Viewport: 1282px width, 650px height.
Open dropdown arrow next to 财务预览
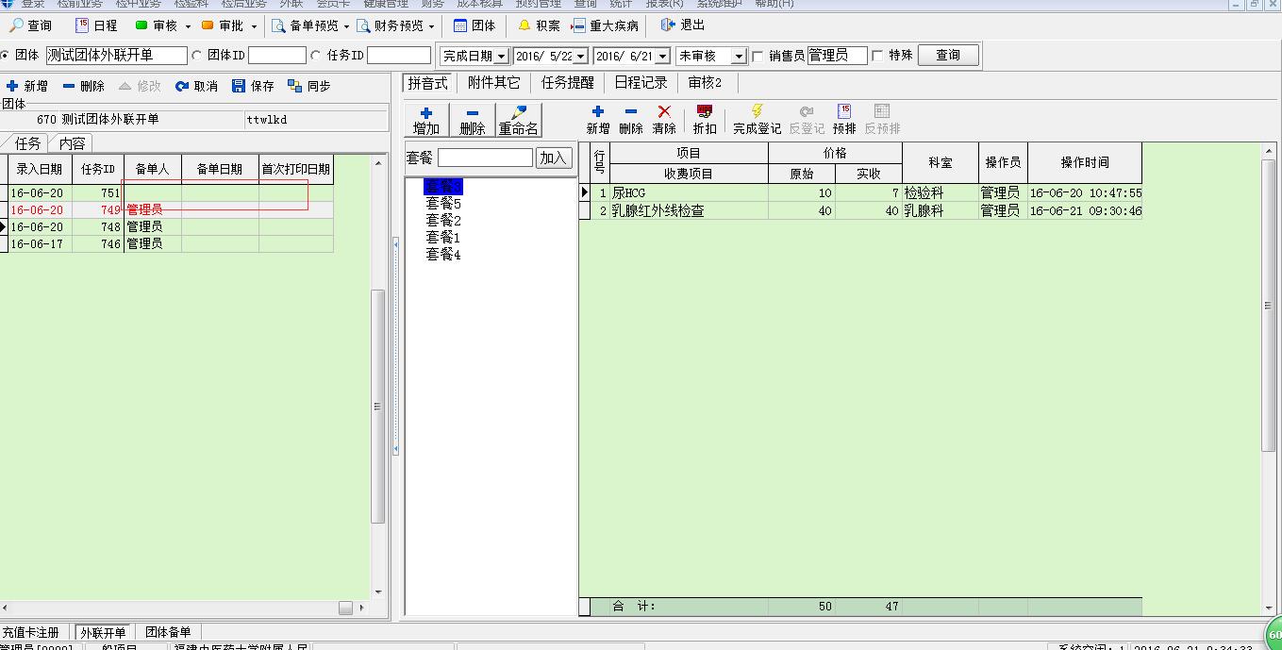coord(433,26)
